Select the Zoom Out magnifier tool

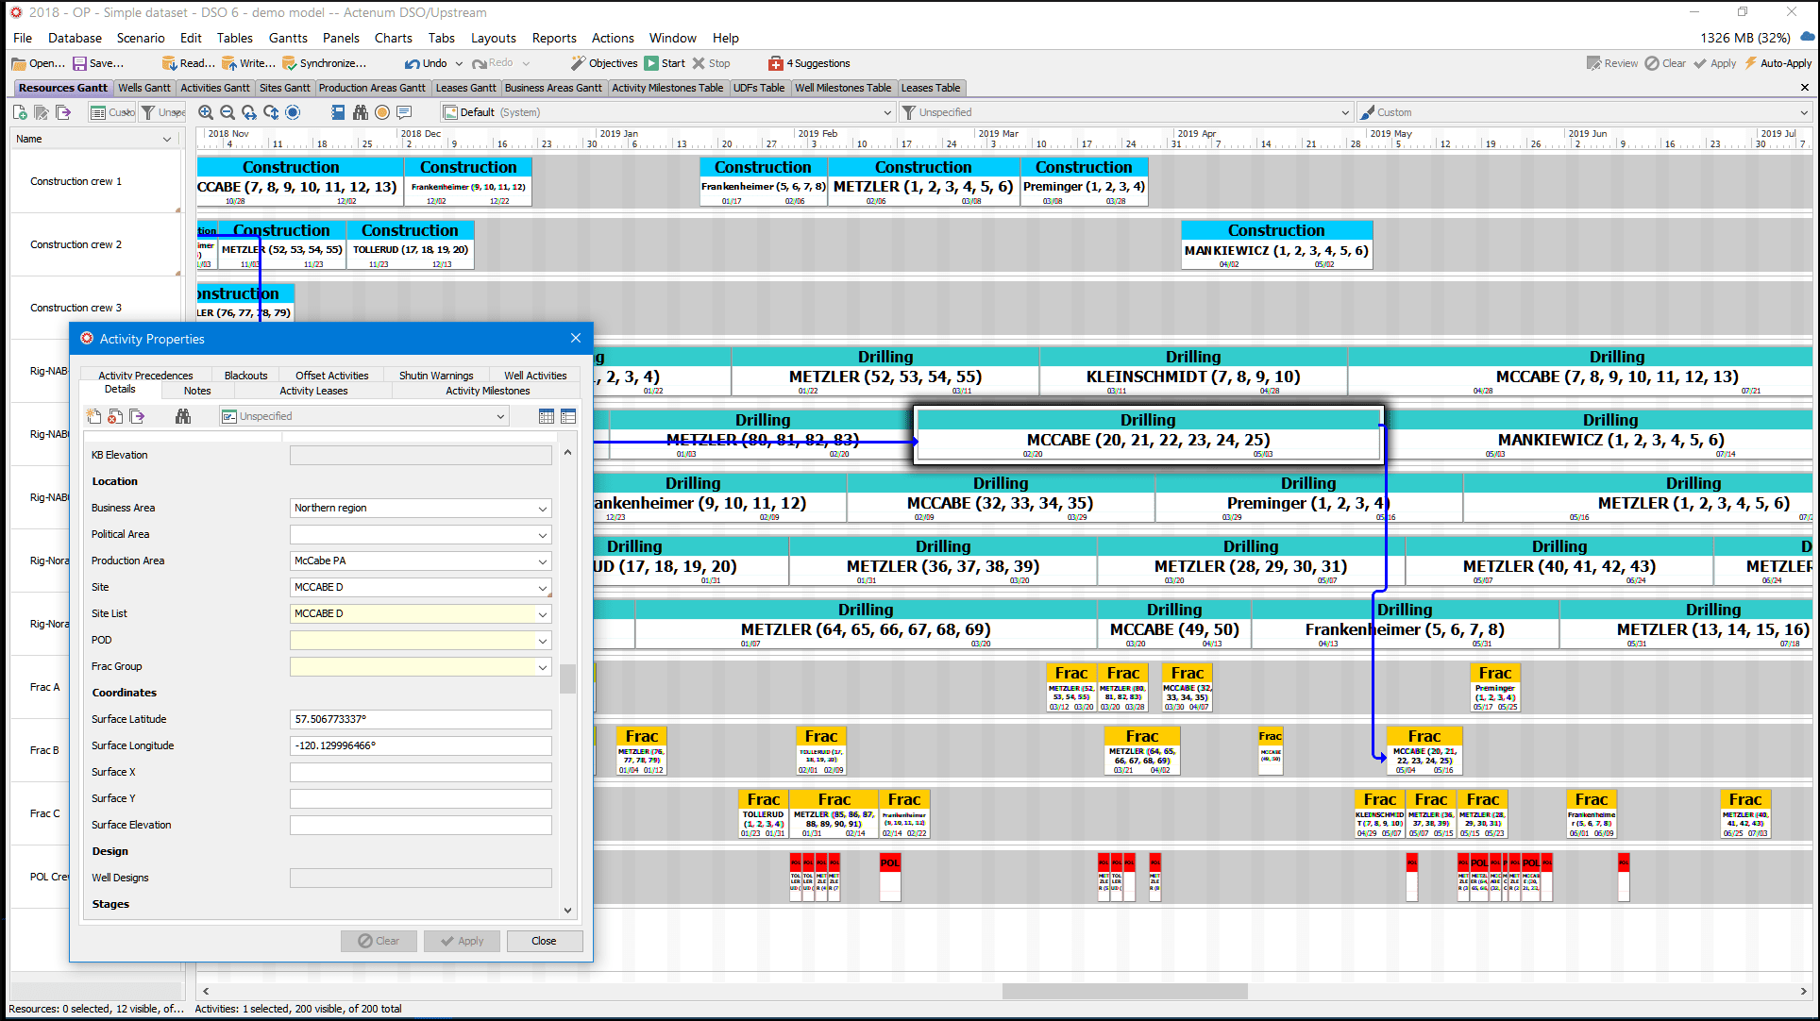tap(227, 111)
